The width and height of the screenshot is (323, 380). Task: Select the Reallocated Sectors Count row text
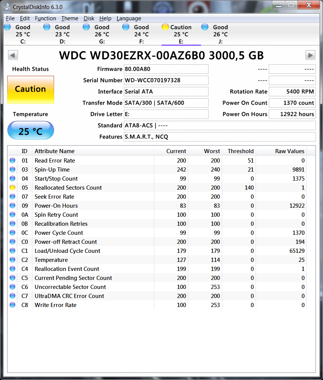[x=68, y=188]
